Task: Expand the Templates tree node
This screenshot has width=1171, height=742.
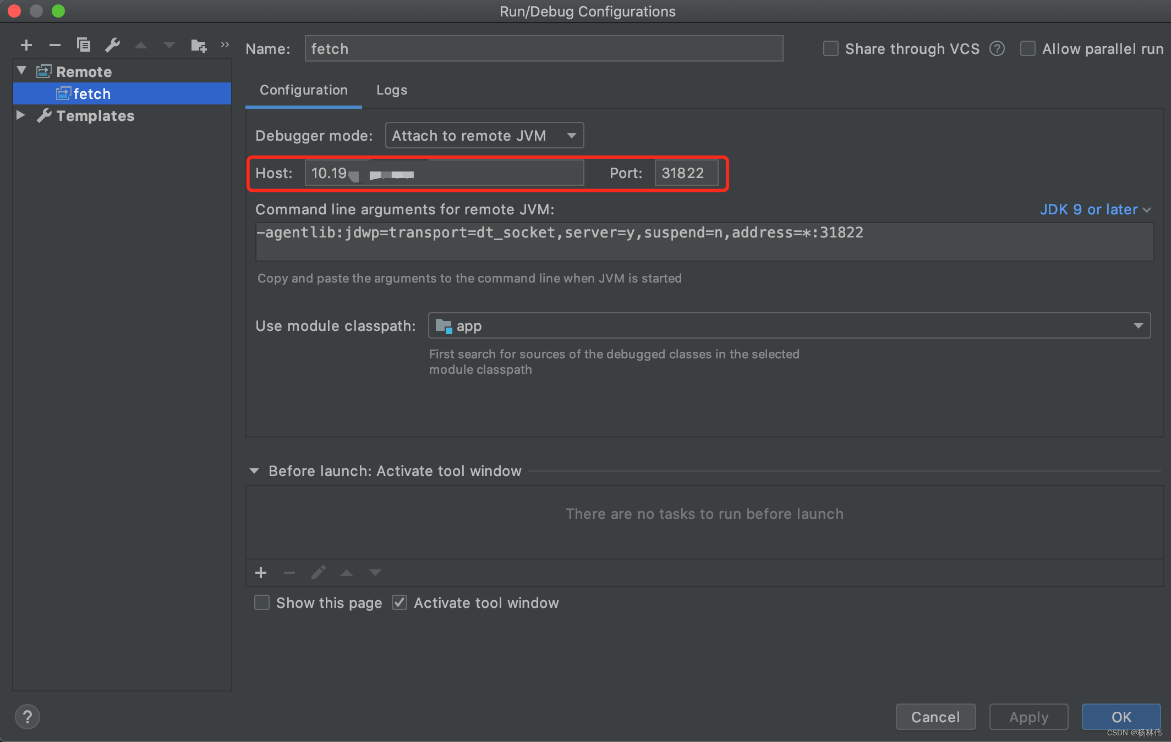Action: 21,115
